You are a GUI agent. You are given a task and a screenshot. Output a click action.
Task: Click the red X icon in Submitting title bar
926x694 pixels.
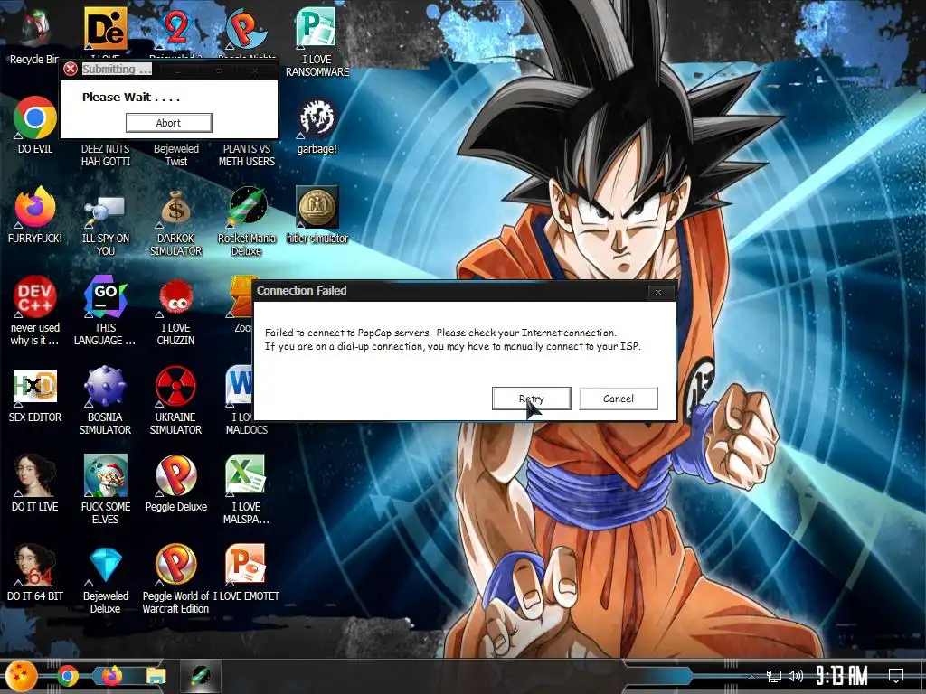pyautogui.click(x=71, y=69)
